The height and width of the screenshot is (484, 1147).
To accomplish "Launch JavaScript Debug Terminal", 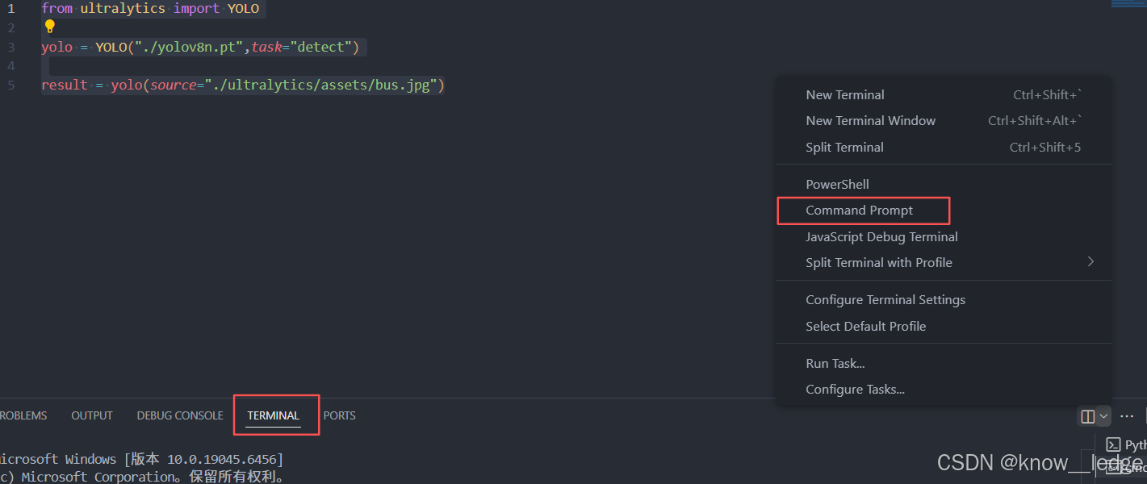I will pos(944,237).
